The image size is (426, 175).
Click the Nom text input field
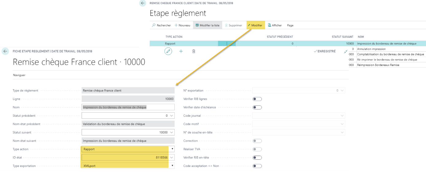coord(128,107)
